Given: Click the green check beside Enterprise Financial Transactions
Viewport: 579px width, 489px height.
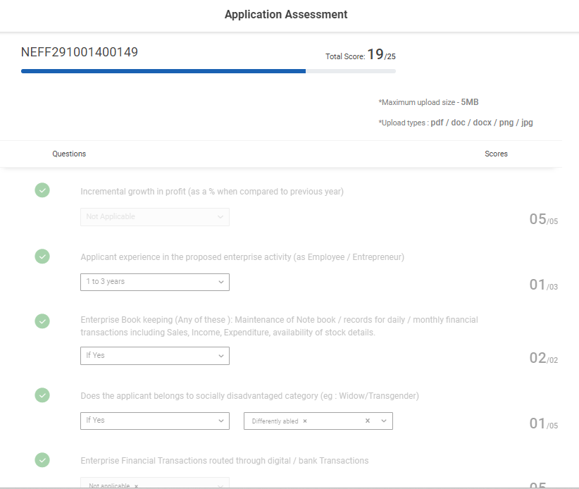Looking at the screenshot, I should tap(42, 460).
